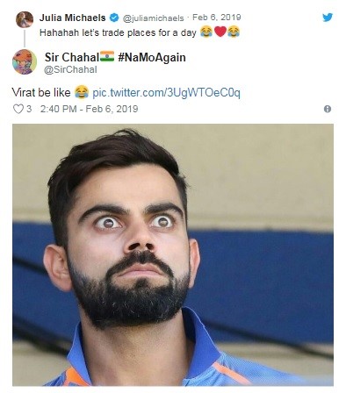
Task: Click the India flag emoji in display name
Action: (x=107, y=56)
